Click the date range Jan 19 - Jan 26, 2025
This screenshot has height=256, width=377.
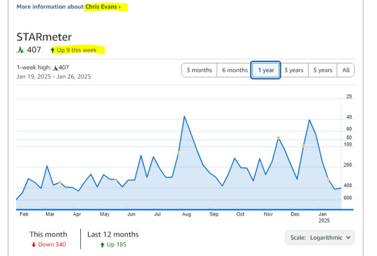(54, 77)
